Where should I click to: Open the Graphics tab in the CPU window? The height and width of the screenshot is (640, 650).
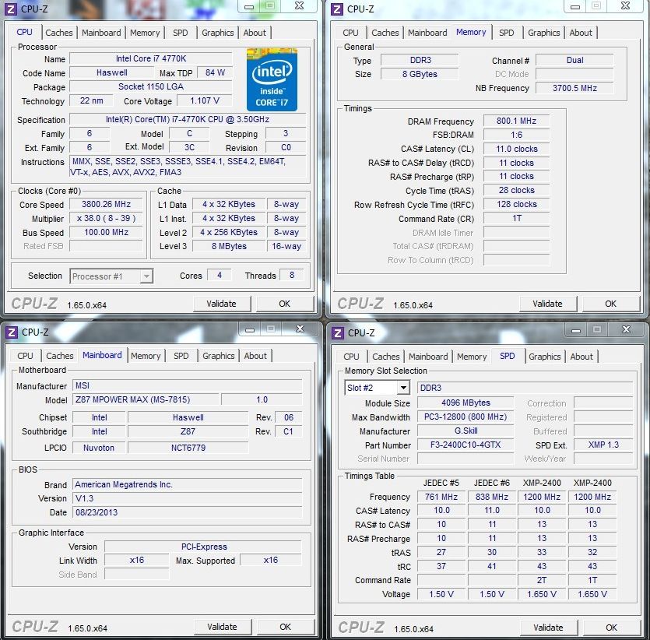click(218, 33)
